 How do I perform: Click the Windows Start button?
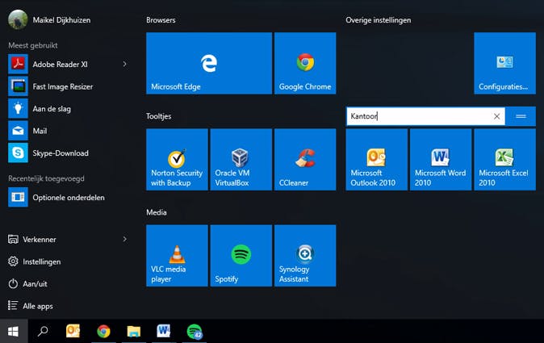pos(13,332)
